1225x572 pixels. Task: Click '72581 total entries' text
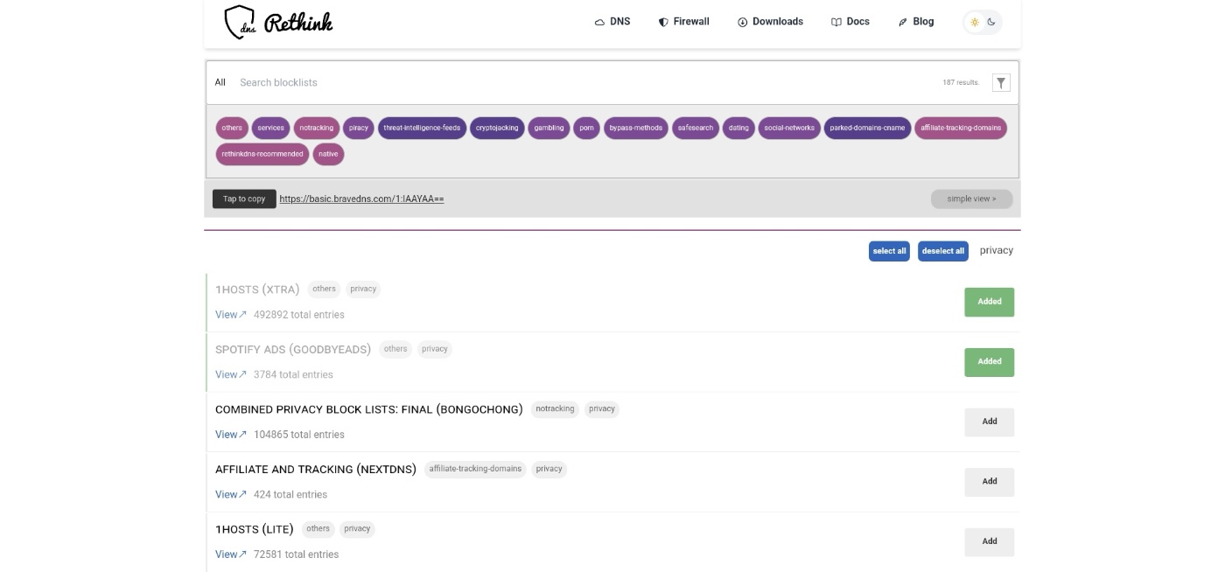pyautogui.click(x=297, y=555)
